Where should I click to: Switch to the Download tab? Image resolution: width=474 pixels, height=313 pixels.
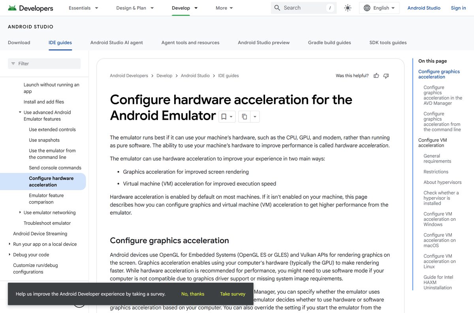pyautogui.click(x=19, y=43)
